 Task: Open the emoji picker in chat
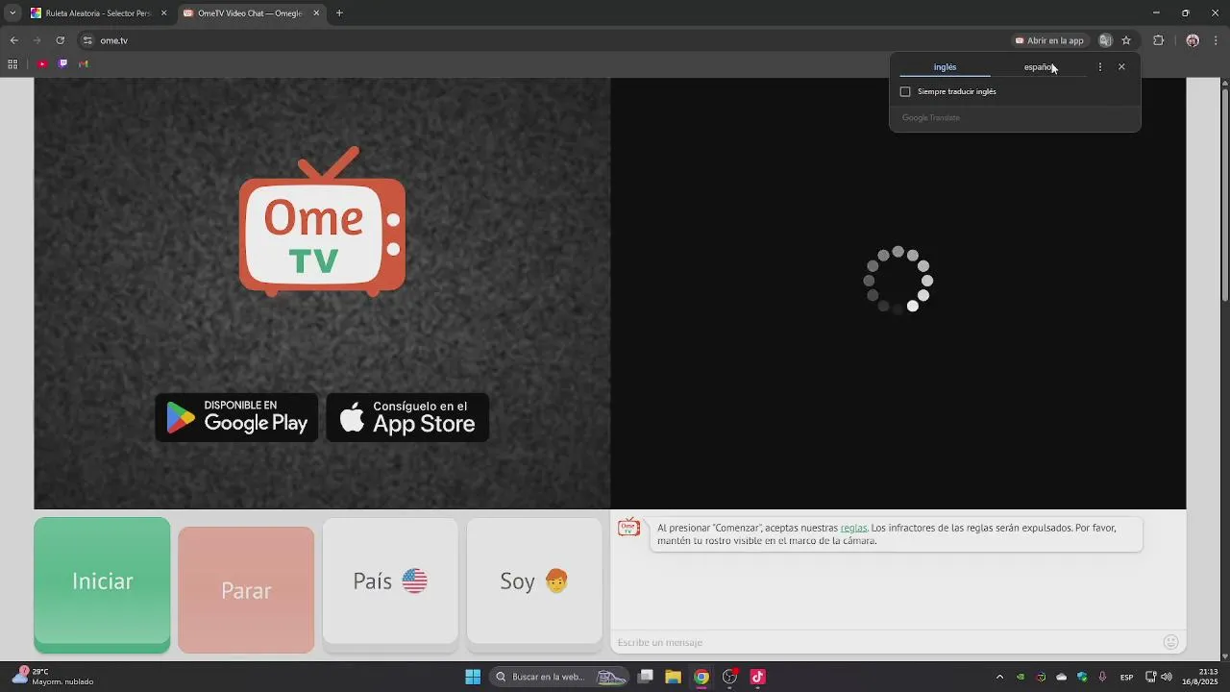pyautogui.click(x=1170, y=642)
